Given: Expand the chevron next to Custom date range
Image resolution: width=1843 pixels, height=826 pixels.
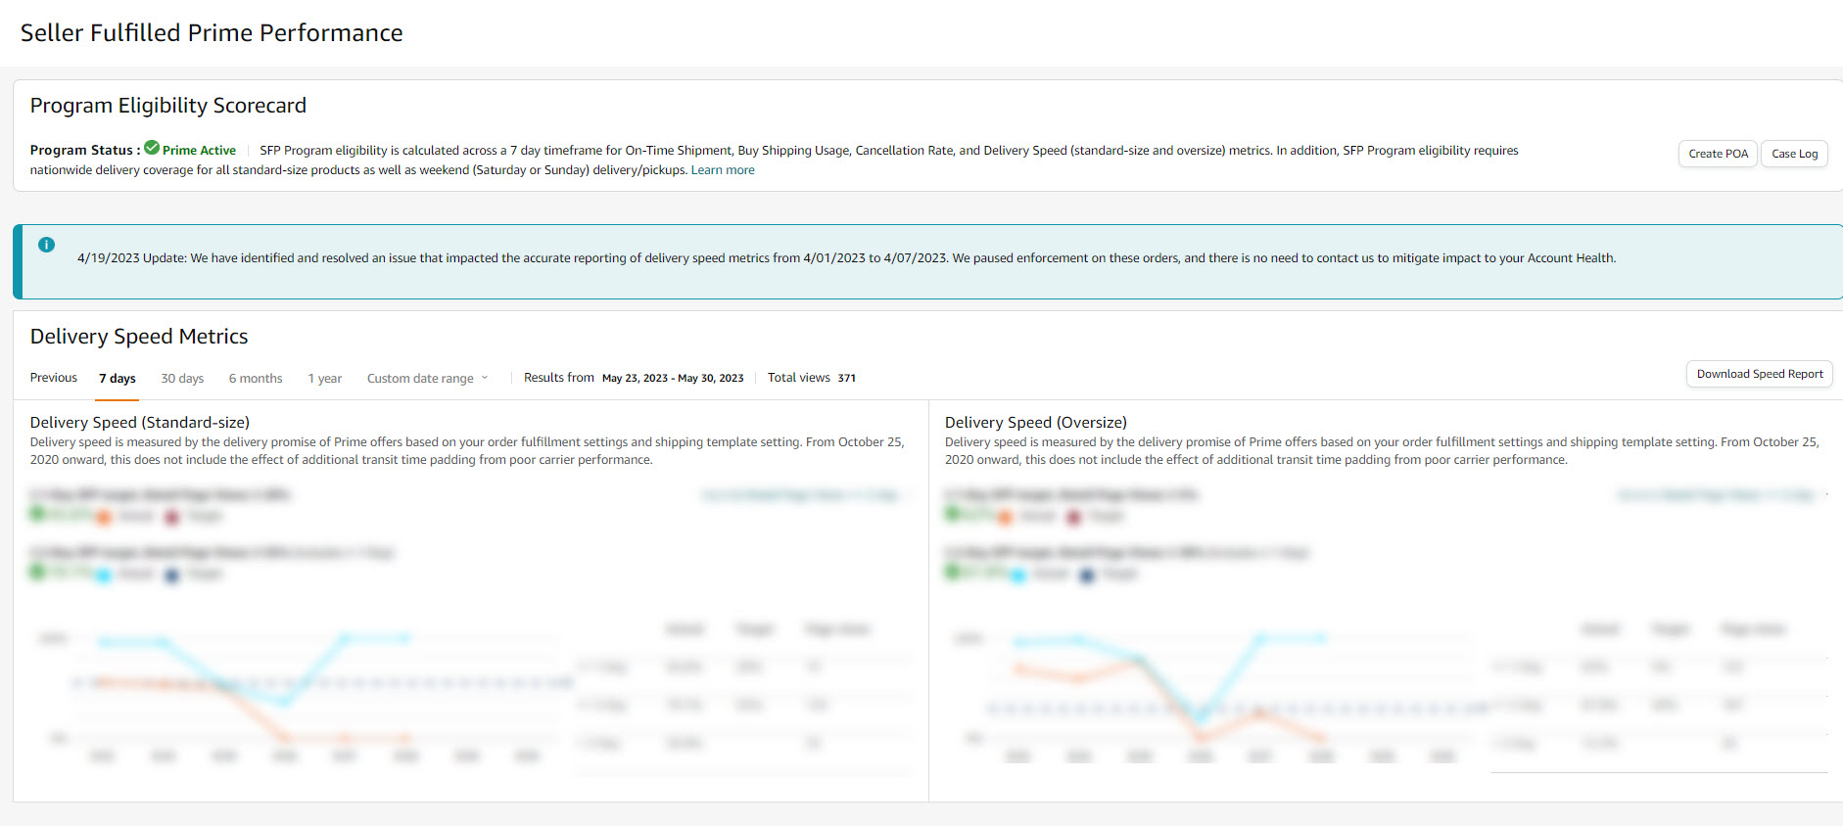Looking at the screenshot, I should 484,378.
